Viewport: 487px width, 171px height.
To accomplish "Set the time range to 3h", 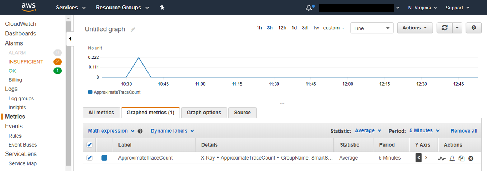I will (x=270, y=28).
